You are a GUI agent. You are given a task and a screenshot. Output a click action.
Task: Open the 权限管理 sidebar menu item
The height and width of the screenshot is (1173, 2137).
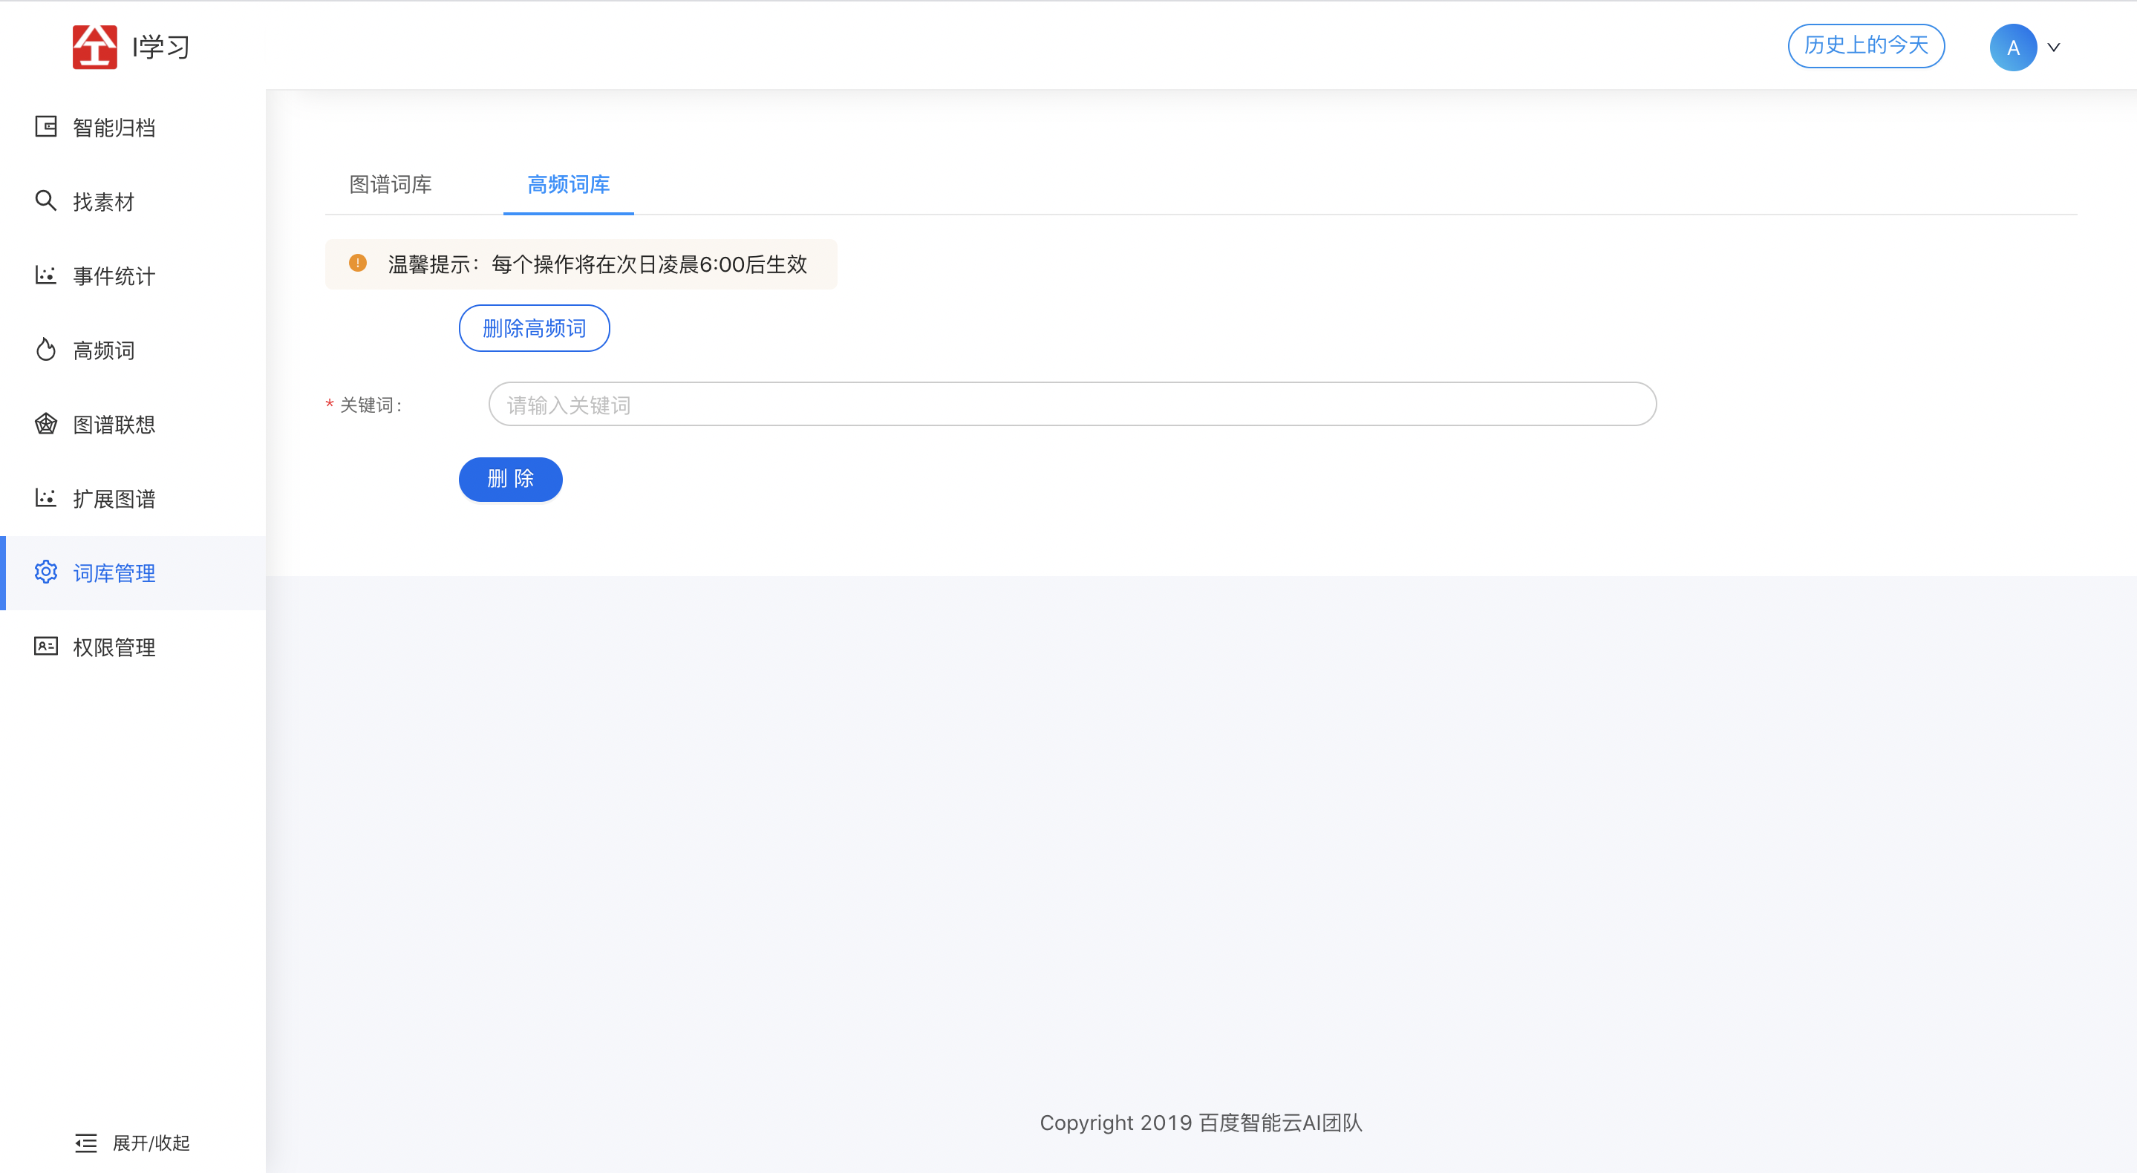point(114,647)
